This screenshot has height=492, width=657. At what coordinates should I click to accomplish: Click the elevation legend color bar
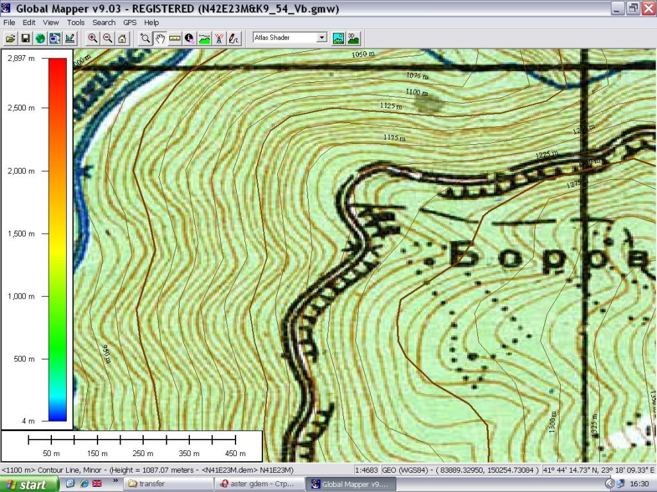58,238
